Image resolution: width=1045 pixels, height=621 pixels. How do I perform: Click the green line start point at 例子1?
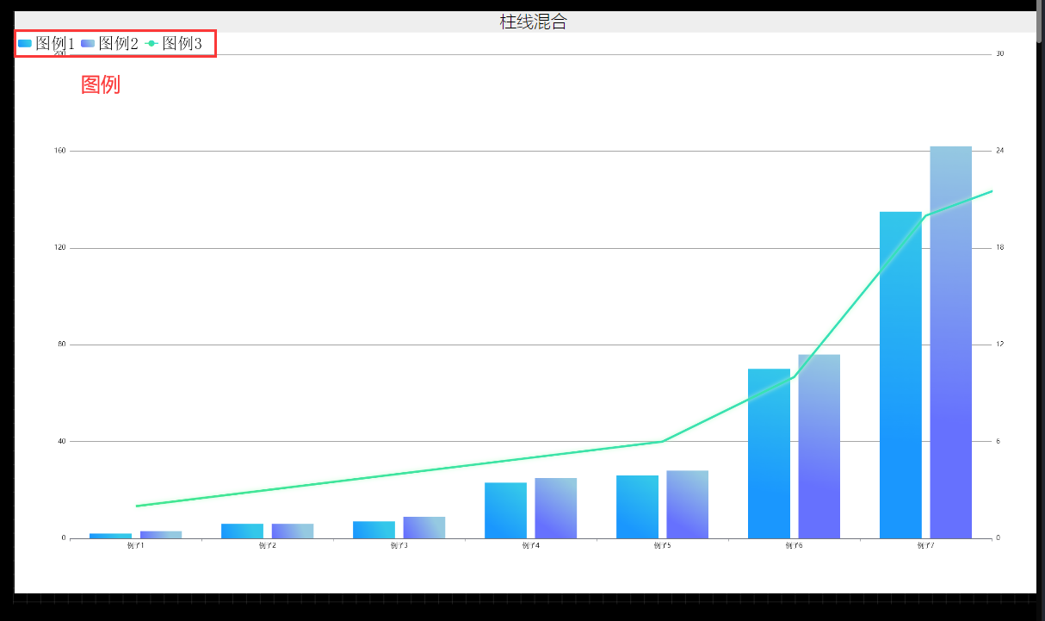[136, 506]
